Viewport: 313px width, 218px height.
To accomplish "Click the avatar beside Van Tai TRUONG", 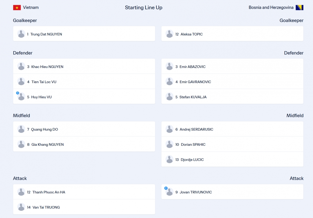I will (x=21, y=207).
